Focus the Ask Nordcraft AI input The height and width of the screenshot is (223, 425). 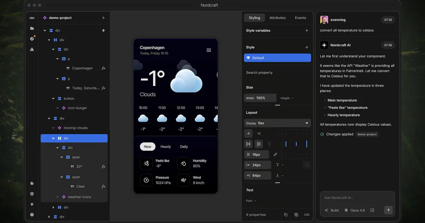(357, 198)
